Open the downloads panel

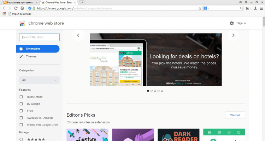[x=255, y=8]
